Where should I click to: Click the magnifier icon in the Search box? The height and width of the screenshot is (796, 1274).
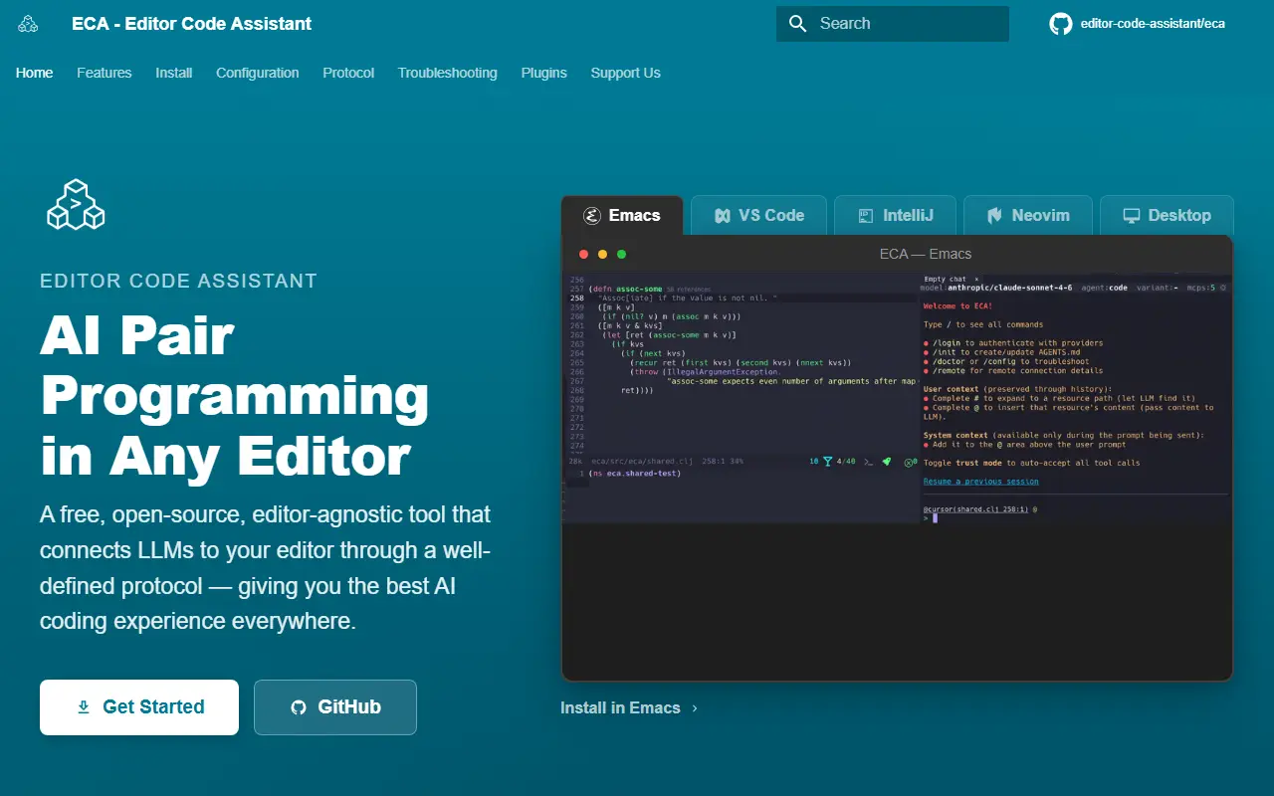click(797, 24)
